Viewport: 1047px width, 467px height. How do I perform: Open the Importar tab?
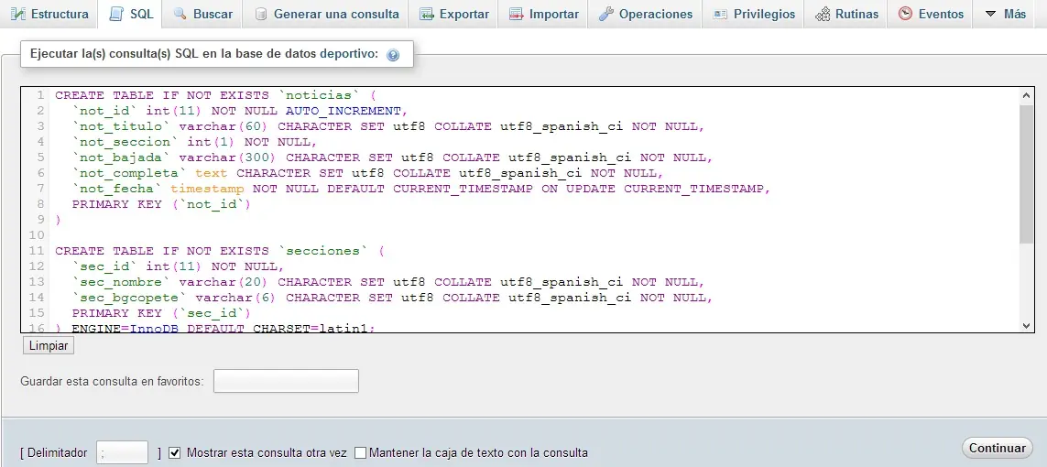pyautogui.click(x=543, y=14)
